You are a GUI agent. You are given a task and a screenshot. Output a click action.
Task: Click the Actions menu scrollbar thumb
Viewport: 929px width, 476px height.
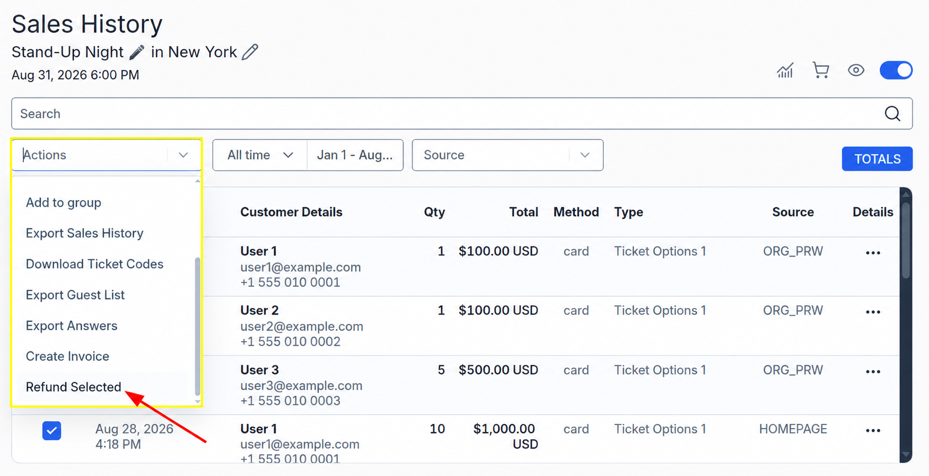(x=197, y=326)
